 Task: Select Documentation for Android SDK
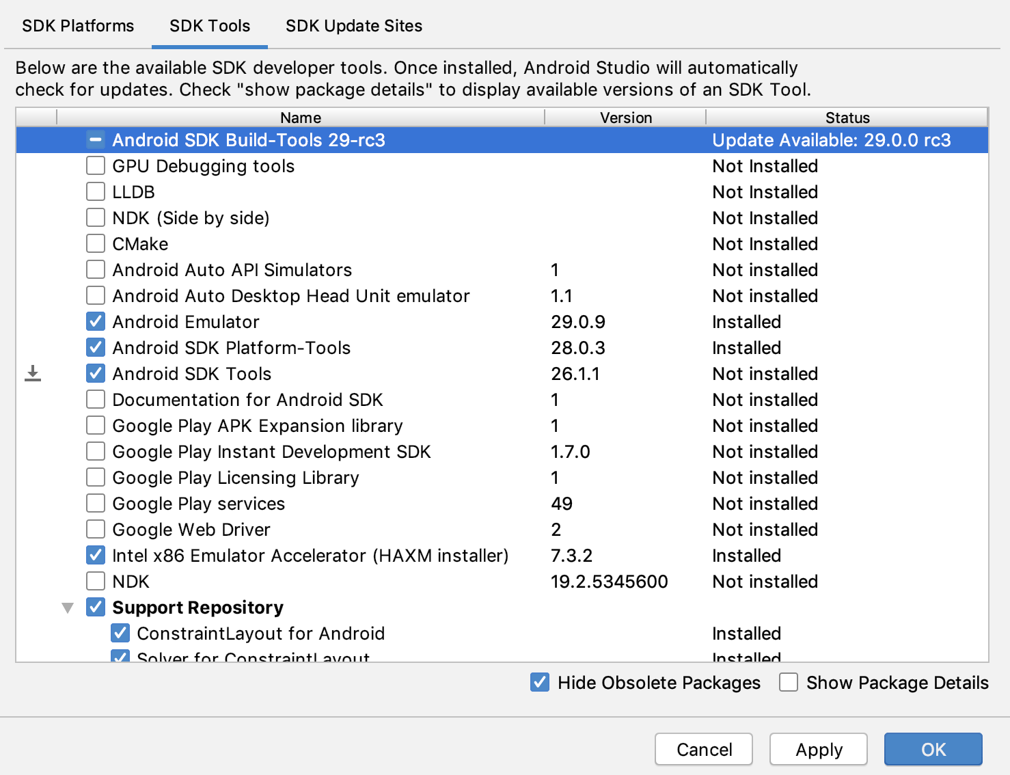95,399
